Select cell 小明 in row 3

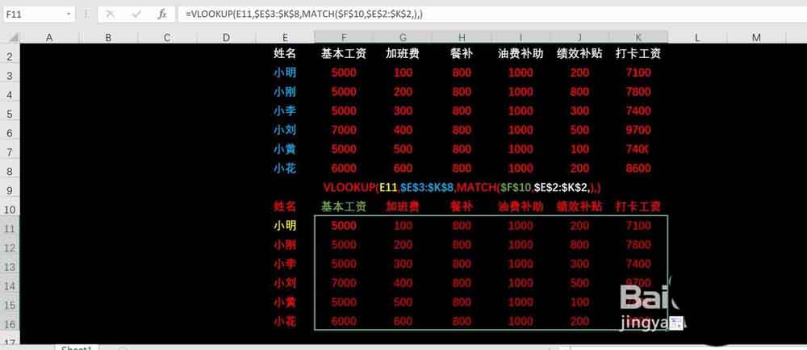pyautogui.click(x=285, y=73)
